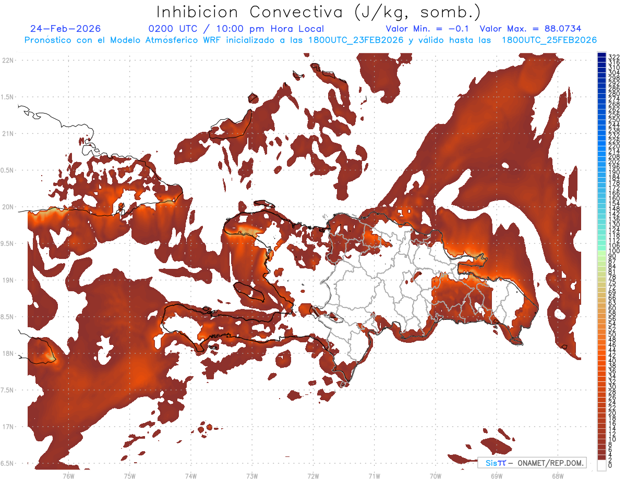
Task: Click the "1800UTC_25FEB2026" valid-until time
Action: click(x=549, y=40)
